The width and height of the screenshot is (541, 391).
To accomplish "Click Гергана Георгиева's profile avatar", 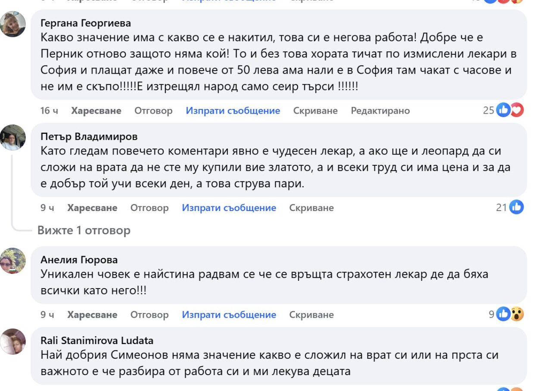I will (x=13, y=24).
